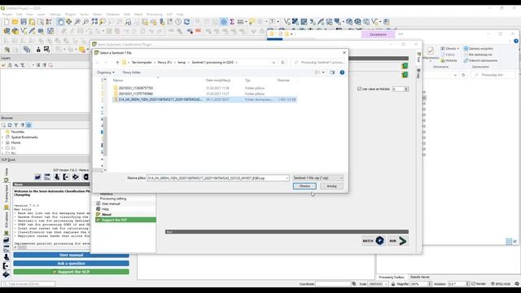The image size is (521, 293).
Task: Click the Nowy folder button
Action: tap(132, 72)
